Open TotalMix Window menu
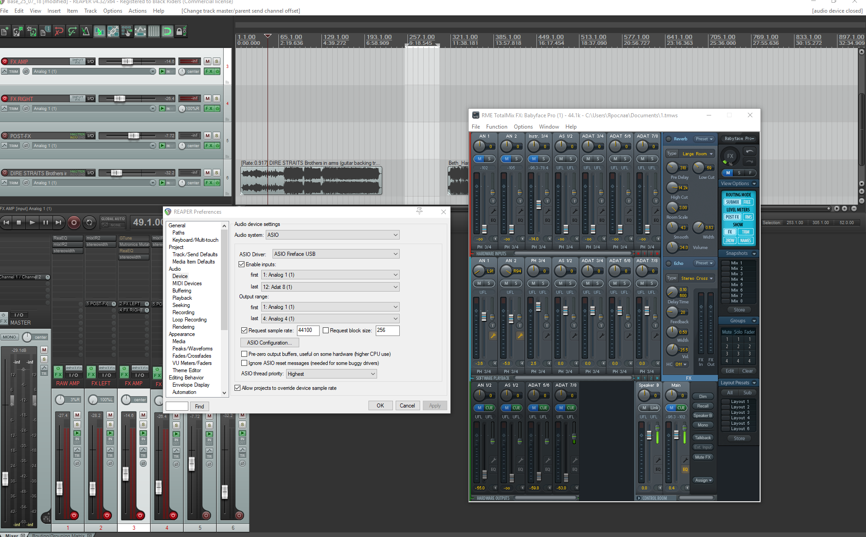Screen dimensions: 866x537 [549, 127]
